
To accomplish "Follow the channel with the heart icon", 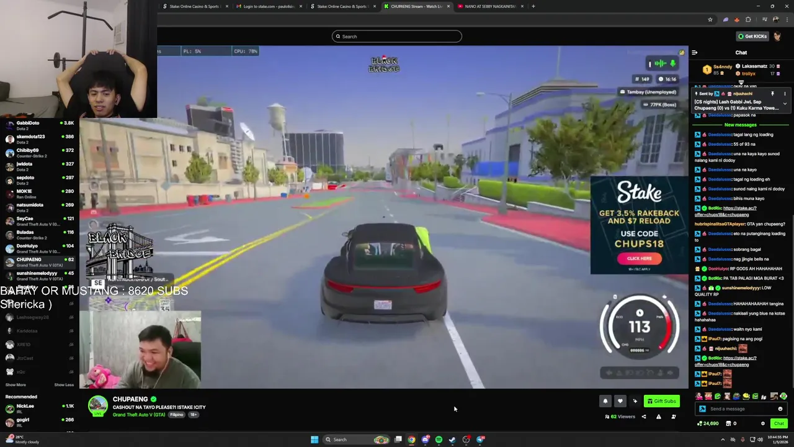I will (x=620, y=401).
